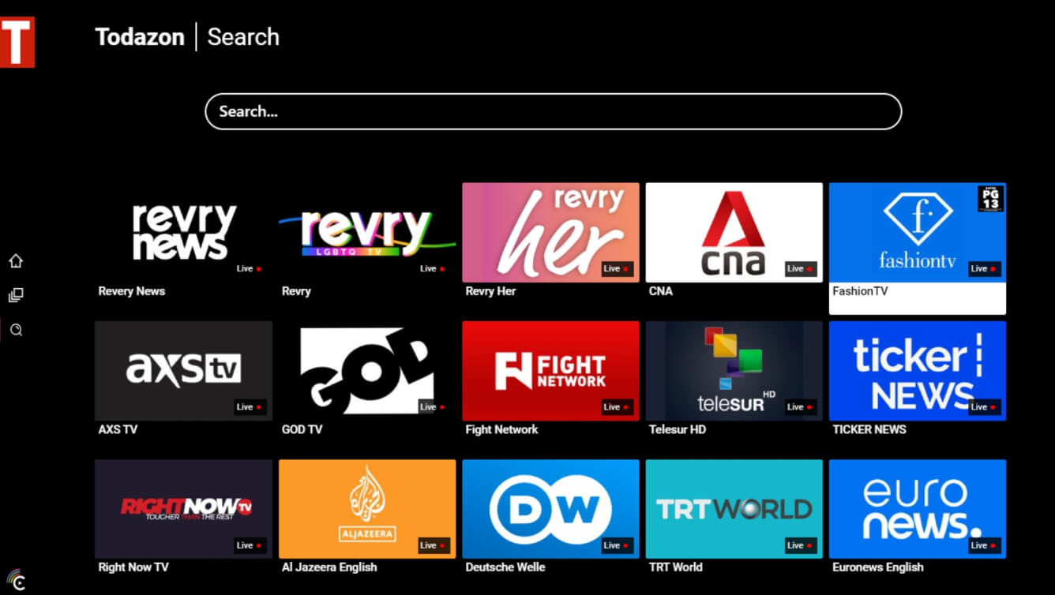This screenshot has height=595, width=1055.
Task: Open the Revry LGBTQ TV thumbnail
Action: click(367, 233)
